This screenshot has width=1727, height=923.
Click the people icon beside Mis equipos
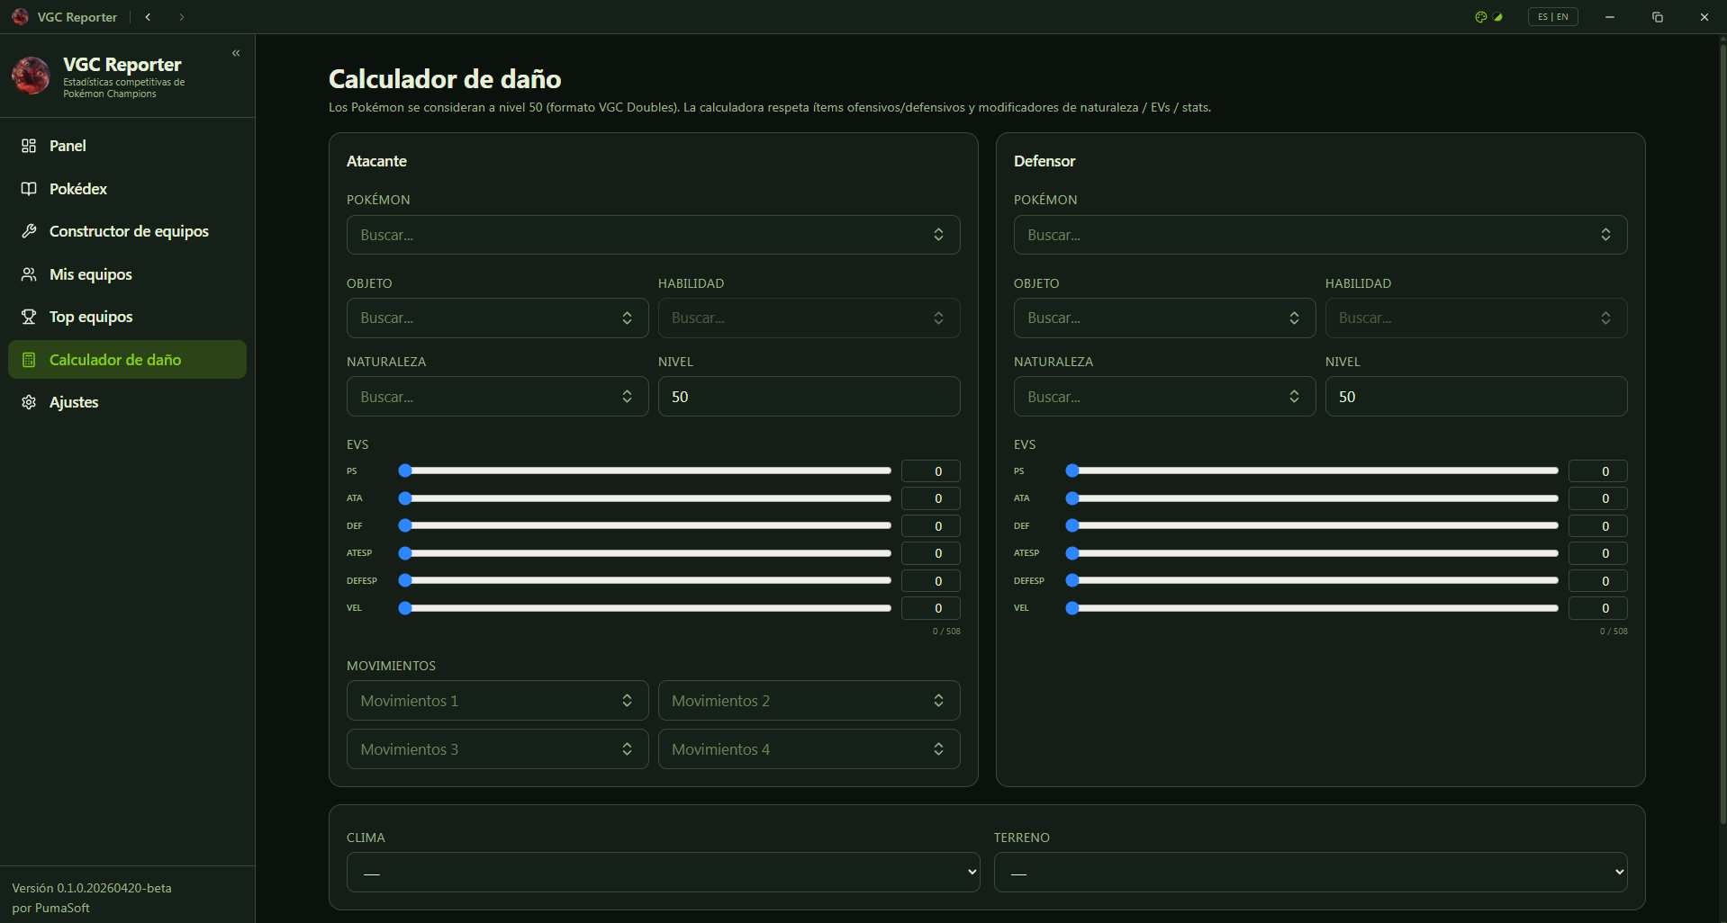[x=29, y=274]
